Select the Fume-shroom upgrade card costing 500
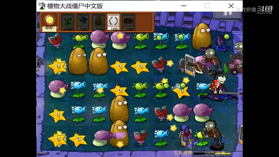This screenshot has width=279, height=157. (83, 22)
